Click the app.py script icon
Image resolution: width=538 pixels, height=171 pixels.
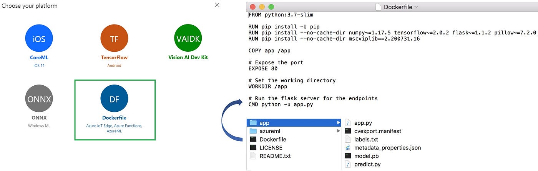348,123
